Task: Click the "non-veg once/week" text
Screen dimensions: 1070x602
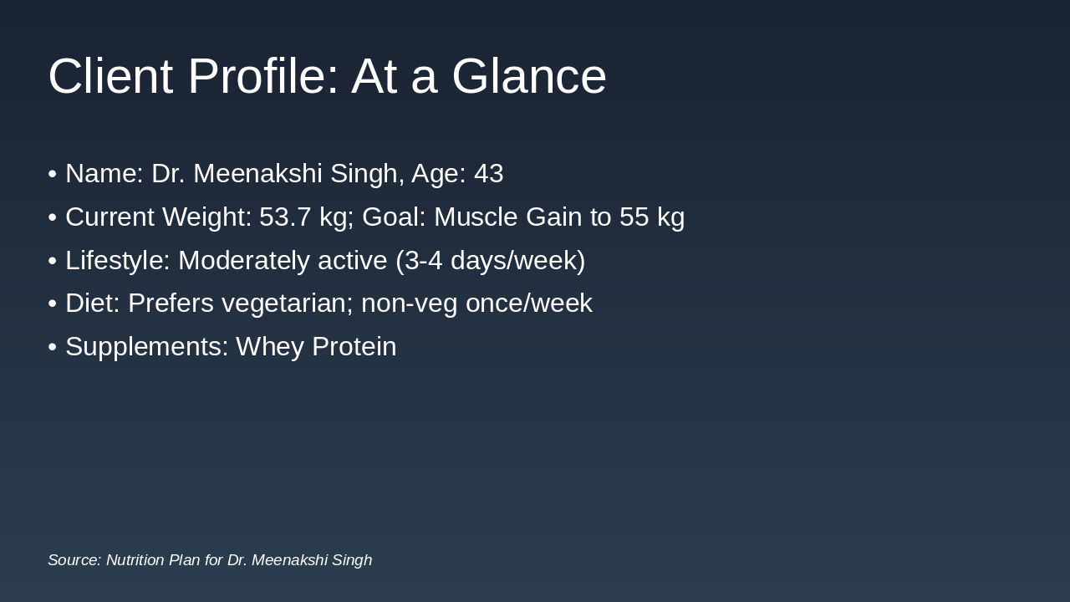Action: (x=476, y=304)
